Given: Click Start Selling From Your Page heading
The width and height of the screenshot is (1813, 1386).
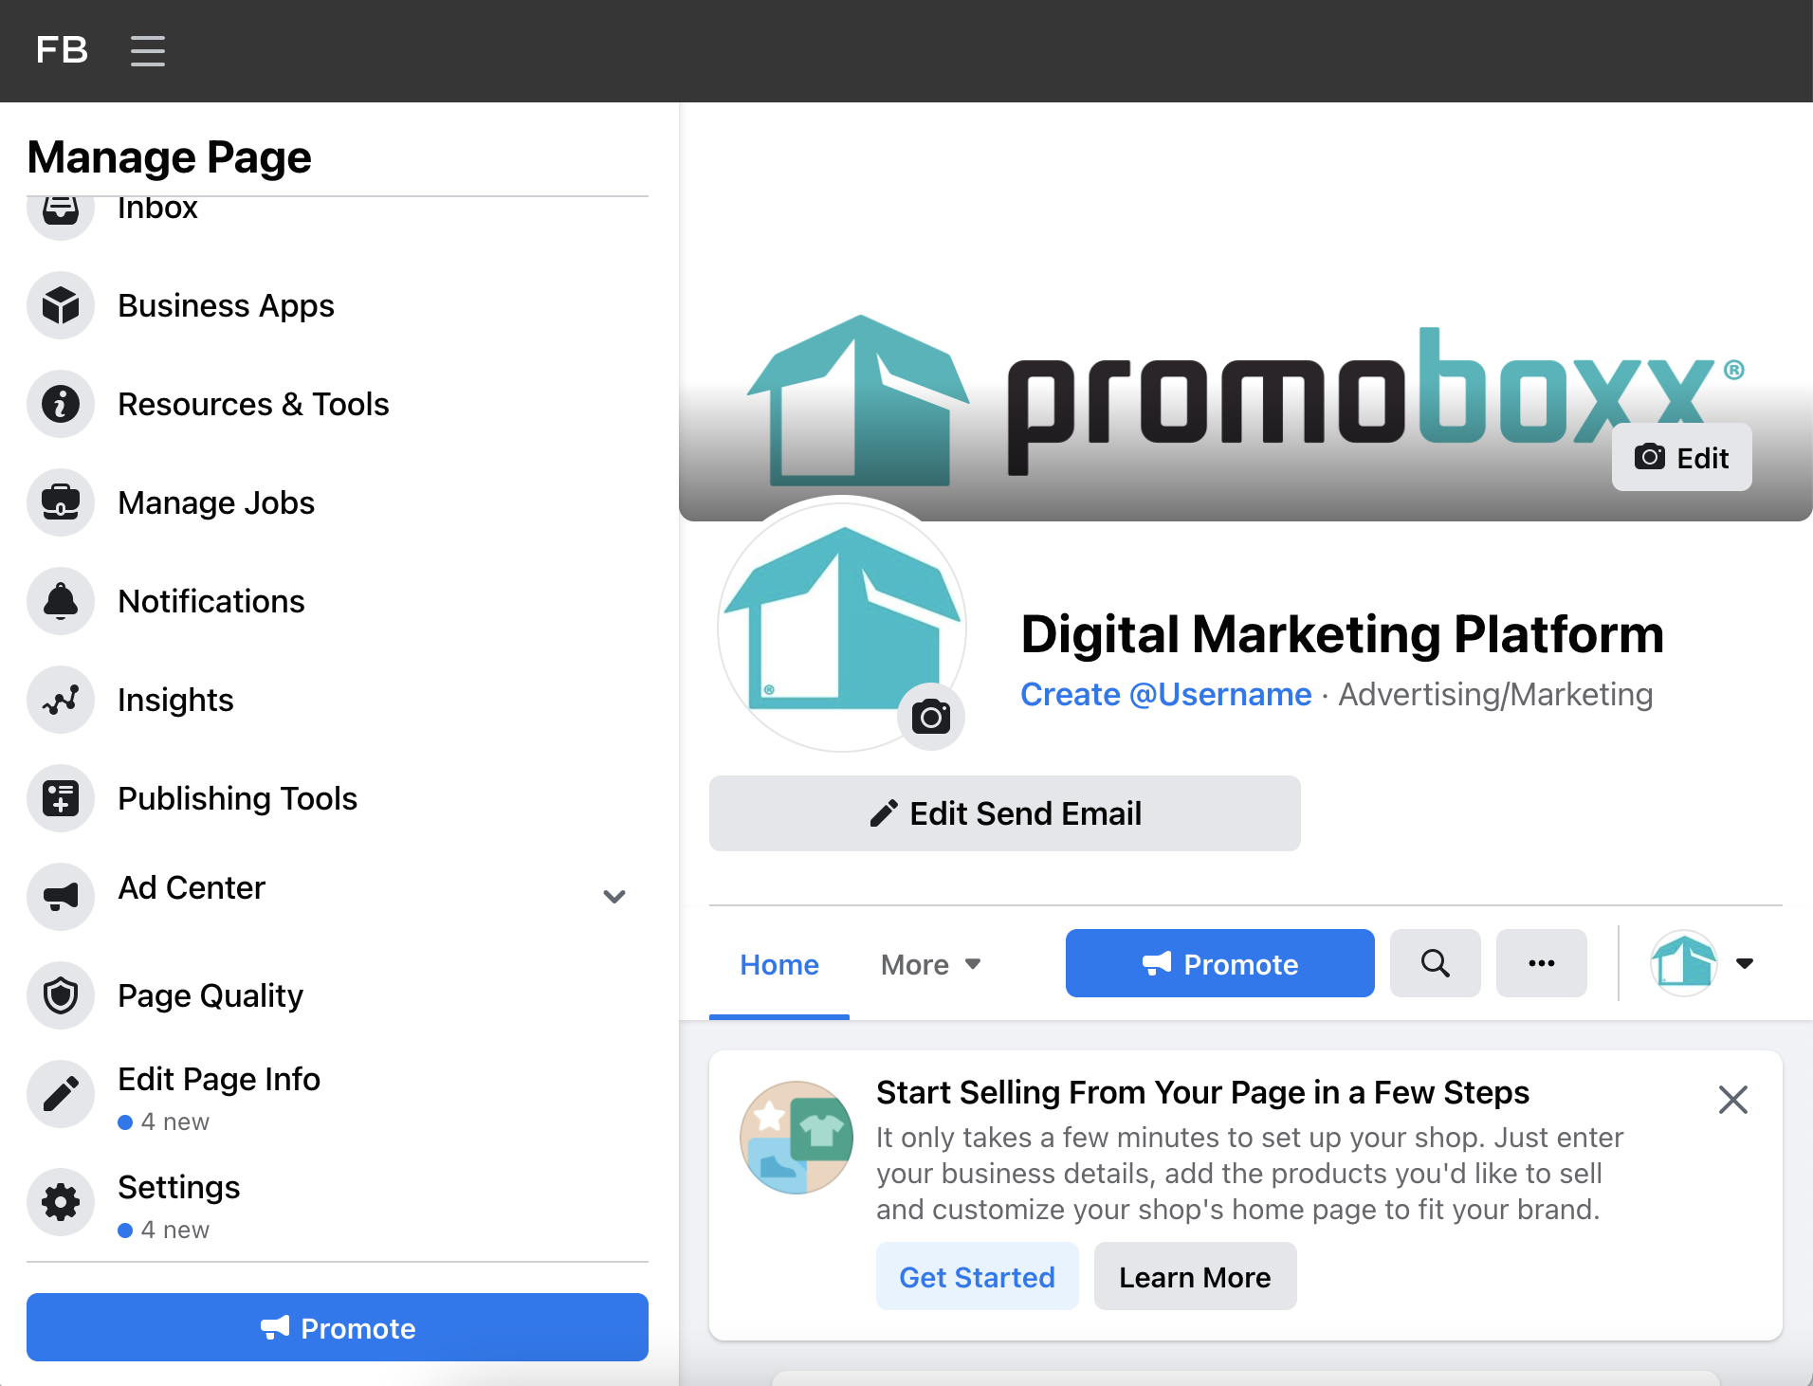Looking at the screenshot, I should click(x=1202, y=1092).
